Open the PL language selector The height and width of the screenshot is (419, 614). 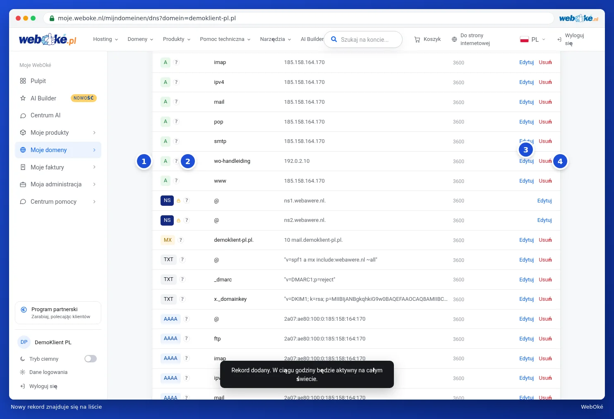coord(532,40)
